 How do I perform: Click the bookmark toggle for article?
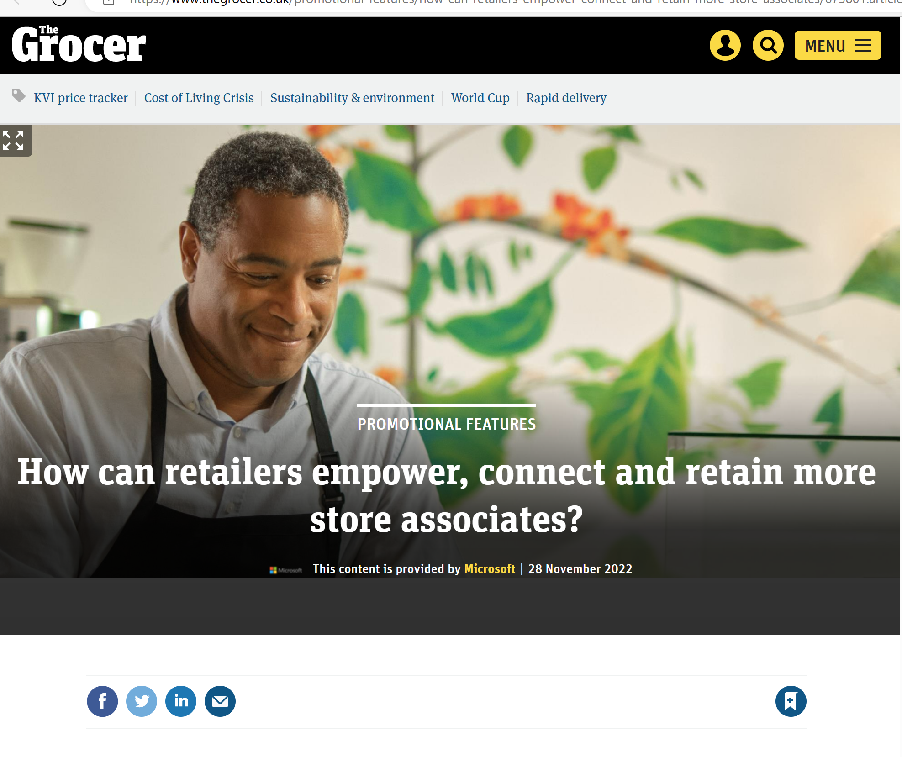791,701
